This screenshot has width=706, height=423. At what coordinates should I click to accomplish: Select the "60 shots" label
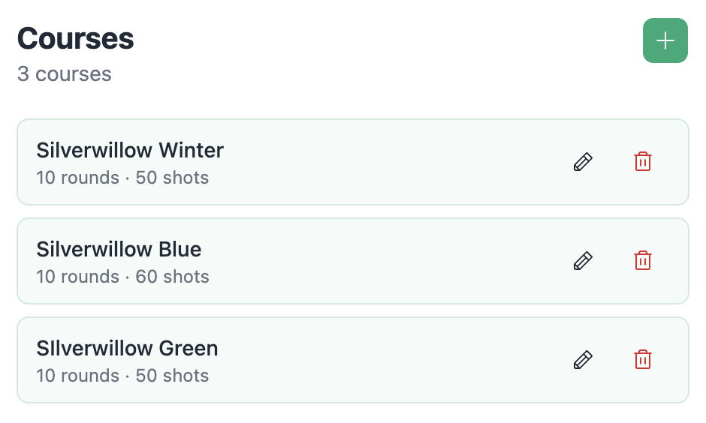pos(172,277)
